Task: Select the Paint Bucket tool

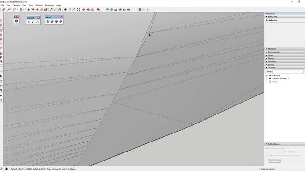Action: (x=60, y=9)
